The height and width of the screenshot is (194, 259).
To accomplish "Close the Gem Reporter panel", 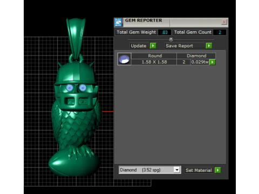I will tap(224, 22).
